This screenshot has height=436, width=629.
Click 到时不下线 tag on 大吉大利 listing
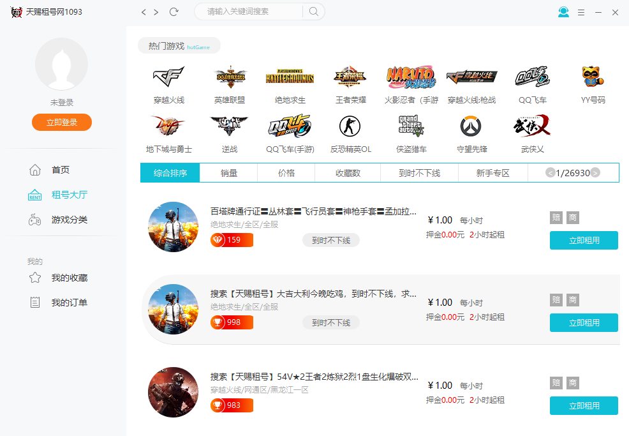[x=331, y=322]
